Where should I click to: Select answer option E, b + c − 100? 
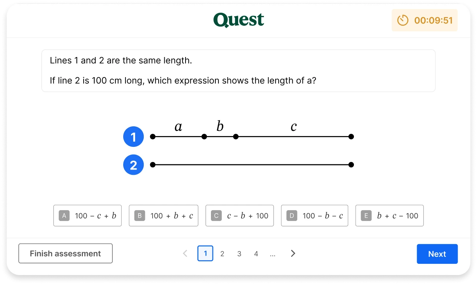(389, 215)
